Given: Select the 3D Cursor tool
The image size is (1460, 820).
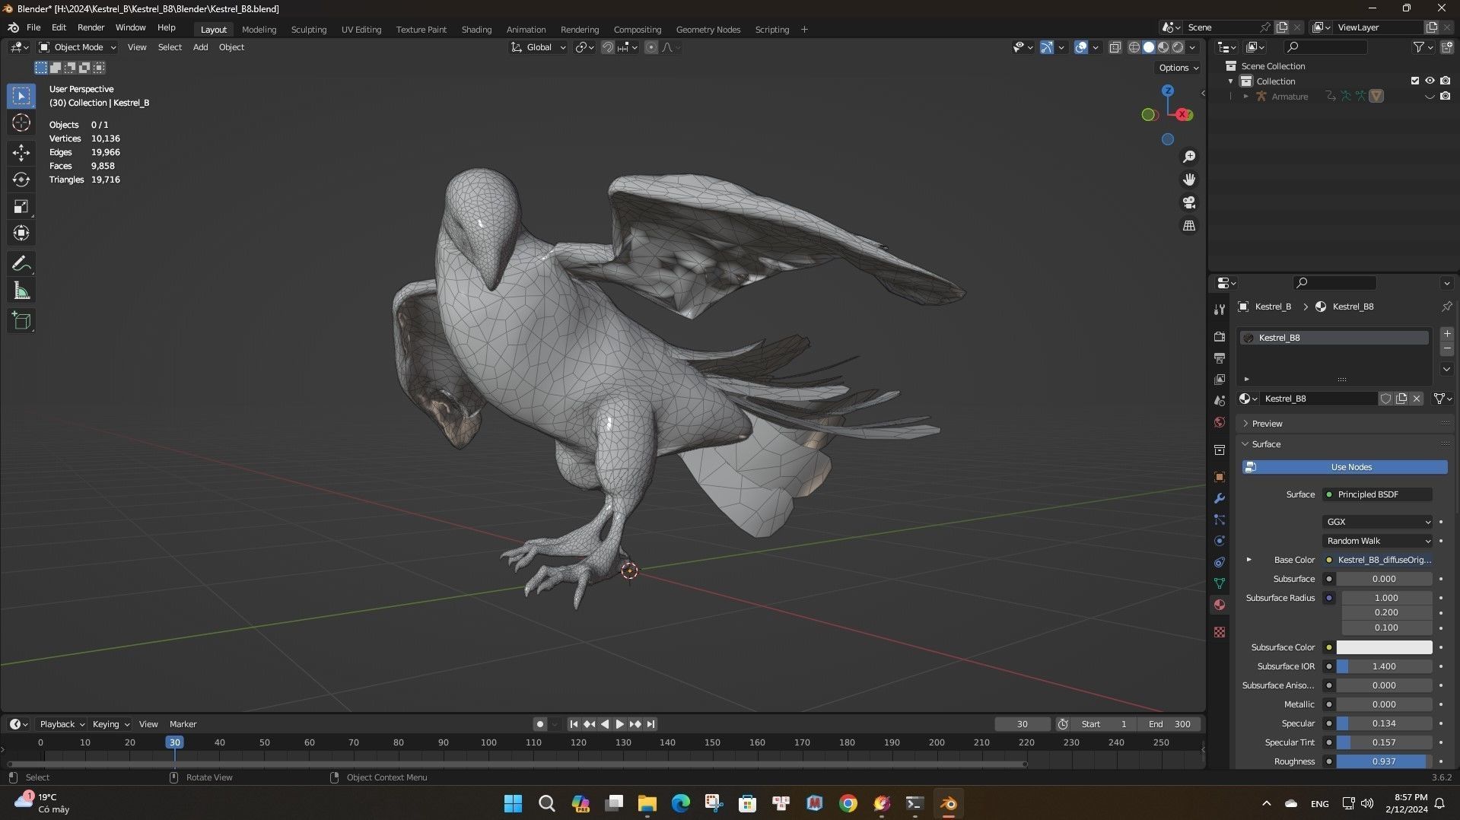Looking at the screenshot, I should coord(21,123).
